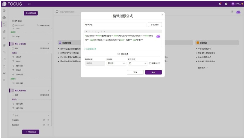Image resolution: width=244 pixels, height=138 pixels.
Task: Click the 高级设置 advanced settings toggle
Action: pos(123,54)
